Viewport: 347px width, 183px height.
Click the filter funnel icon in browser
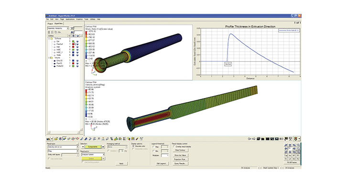coord(72,28)
